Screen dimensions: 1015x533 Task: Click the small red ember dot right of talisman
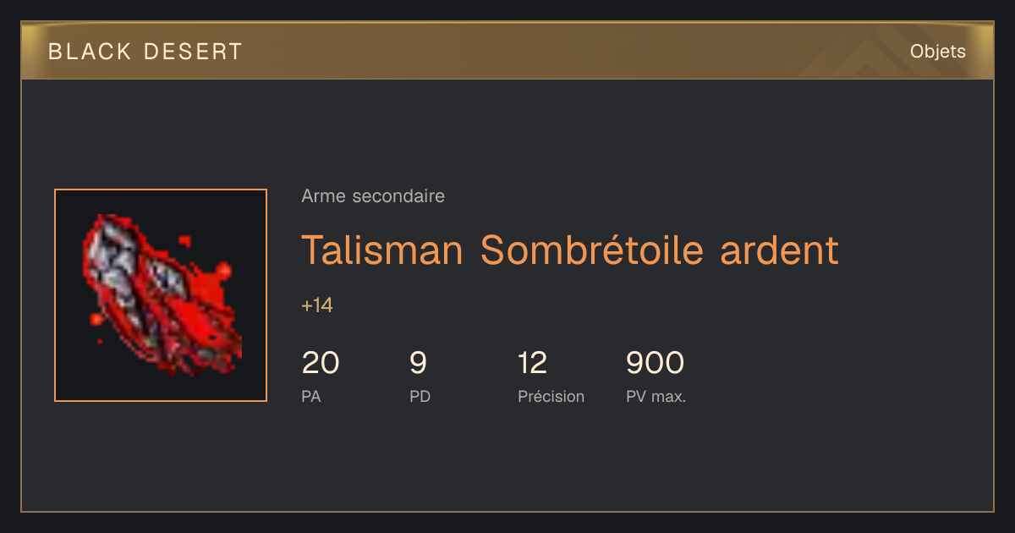[223, 271]
